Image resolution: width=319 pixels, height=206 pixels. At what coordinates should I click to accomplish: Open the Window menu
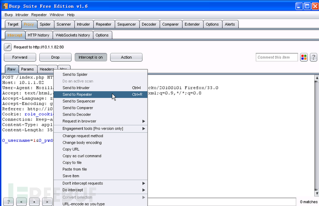[x=57, y=15]
